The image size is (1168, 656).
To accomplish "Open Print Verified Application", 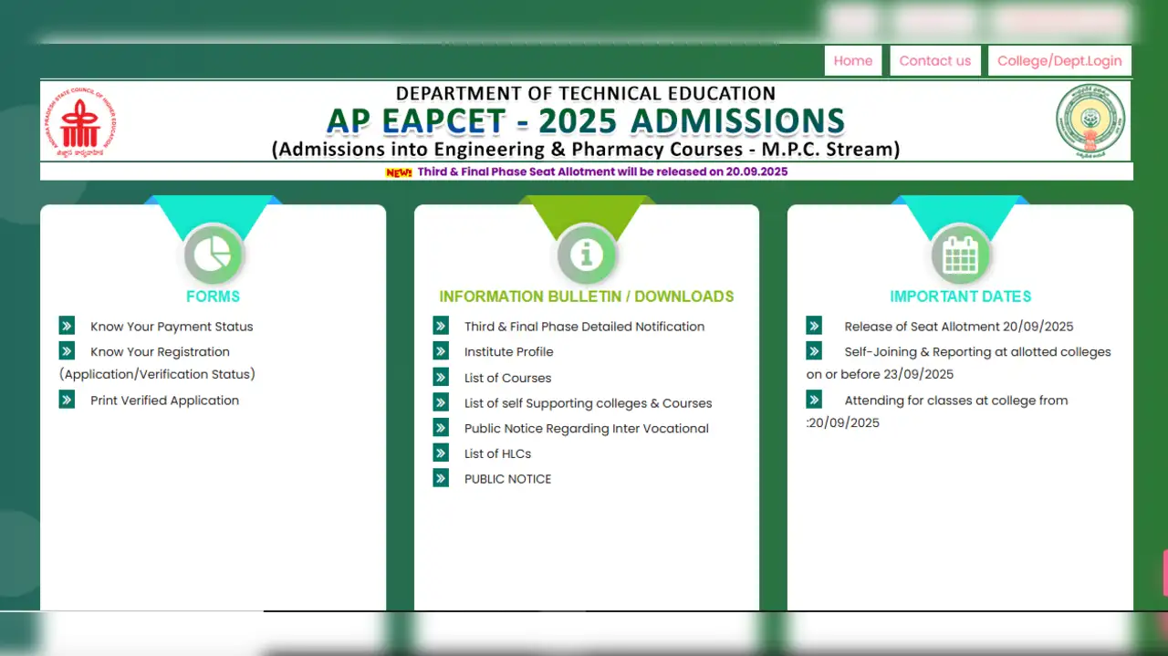I will 164,401.
